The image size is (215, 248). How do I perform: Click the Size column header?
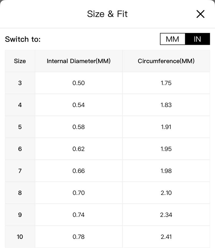[20, 61]
